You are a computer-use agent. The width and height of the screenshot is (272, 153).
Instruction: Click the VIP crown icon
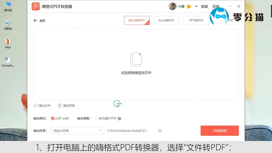(x=189, y=6)
